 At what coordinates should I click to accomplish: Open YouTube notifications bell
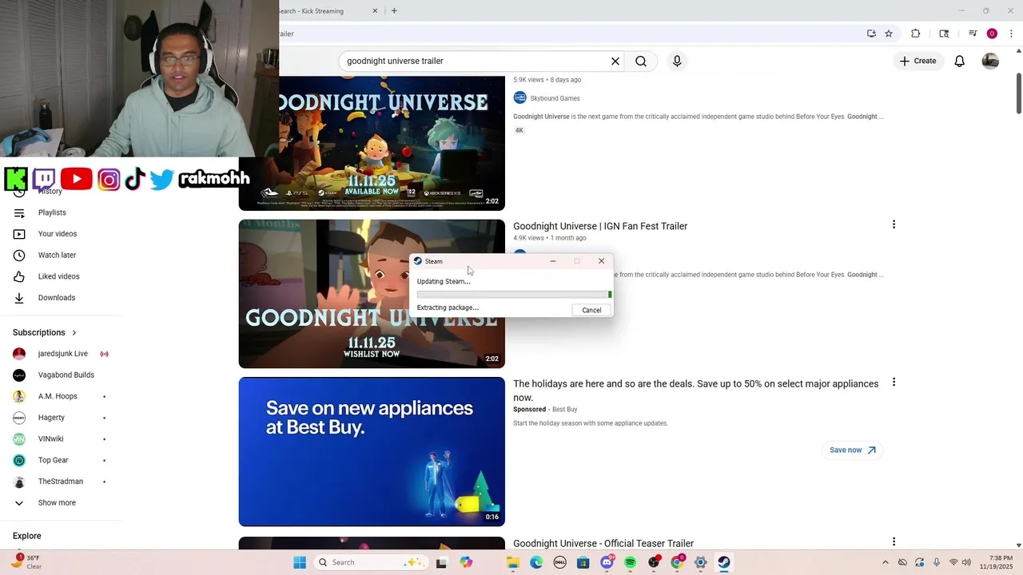click(x=960, y=61)
